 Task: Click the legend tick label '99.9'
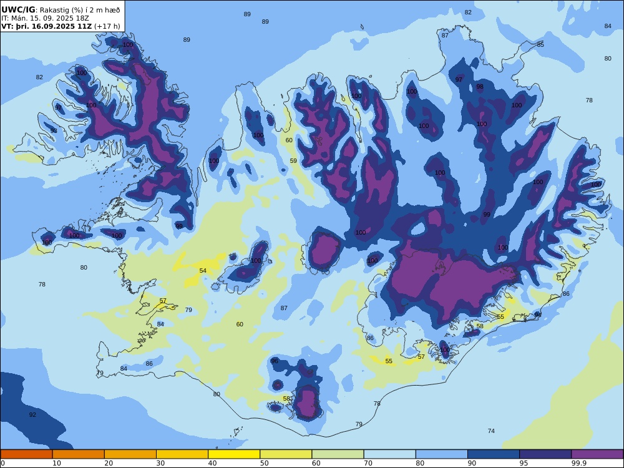pyautogui.click(x=578, y=463)
